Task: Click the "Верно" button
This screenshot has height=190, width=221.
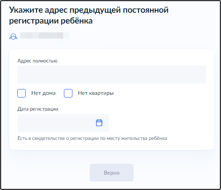Action: (112, 173)
